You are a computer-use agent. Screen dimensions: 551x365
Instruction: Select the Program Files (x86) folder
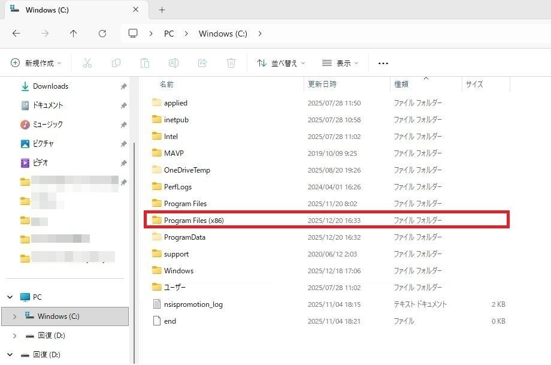click(x=194, y=221)
